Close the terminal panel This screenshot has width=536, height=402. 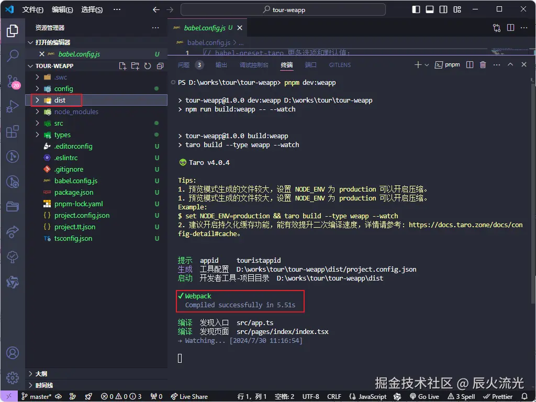point(523,64)
